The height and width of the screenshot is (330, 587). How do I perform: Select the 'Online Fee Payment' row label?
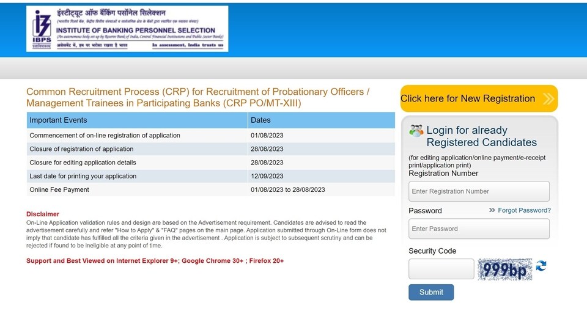[x=59, y=189]
